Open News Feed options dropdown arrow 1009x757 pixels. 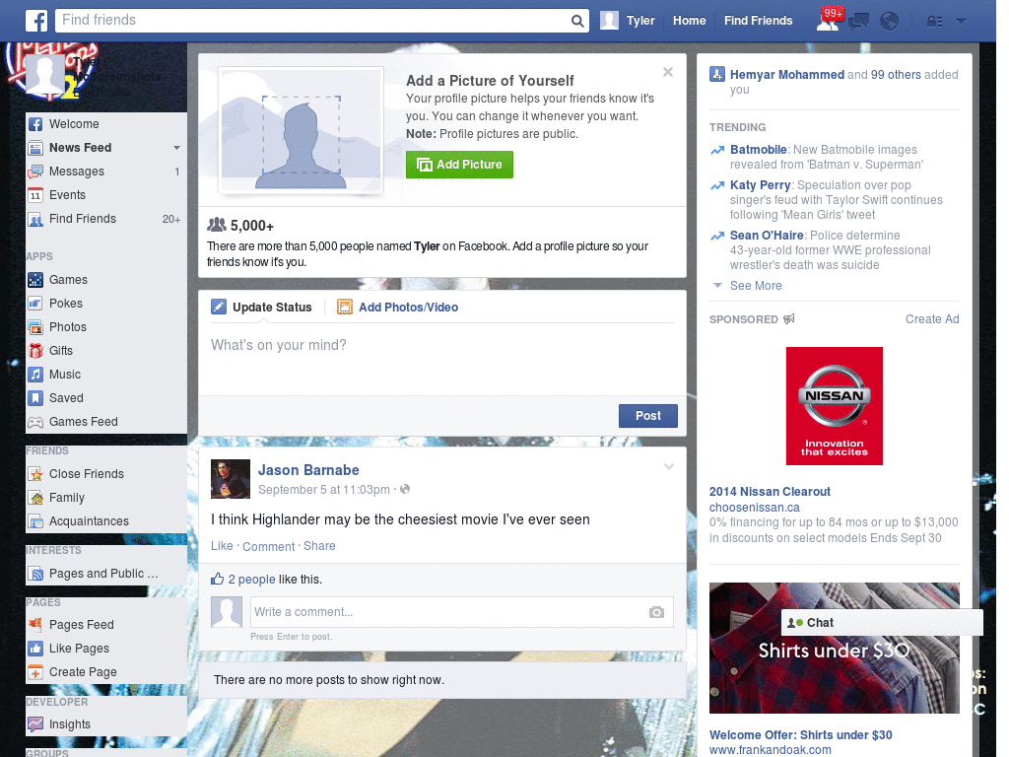[176, 148]
